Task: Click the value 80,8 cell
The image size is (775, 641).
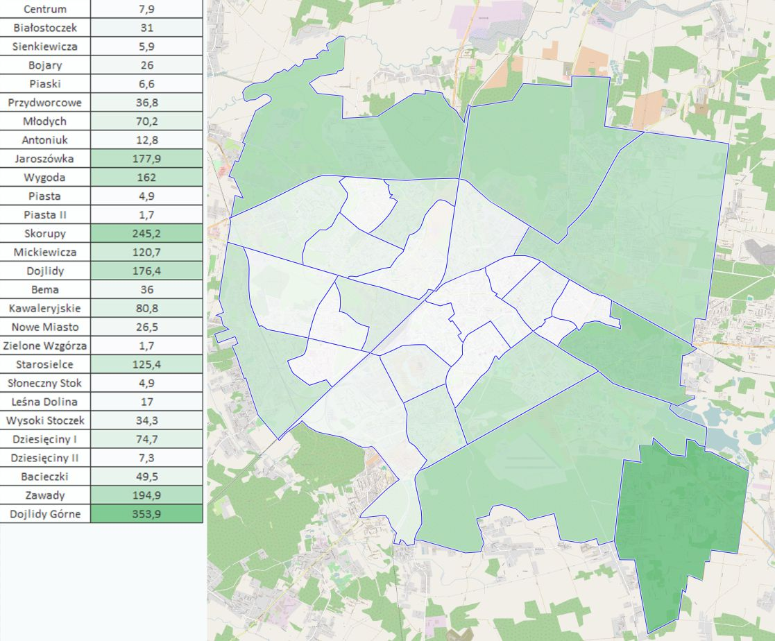Action: [147, 309]
